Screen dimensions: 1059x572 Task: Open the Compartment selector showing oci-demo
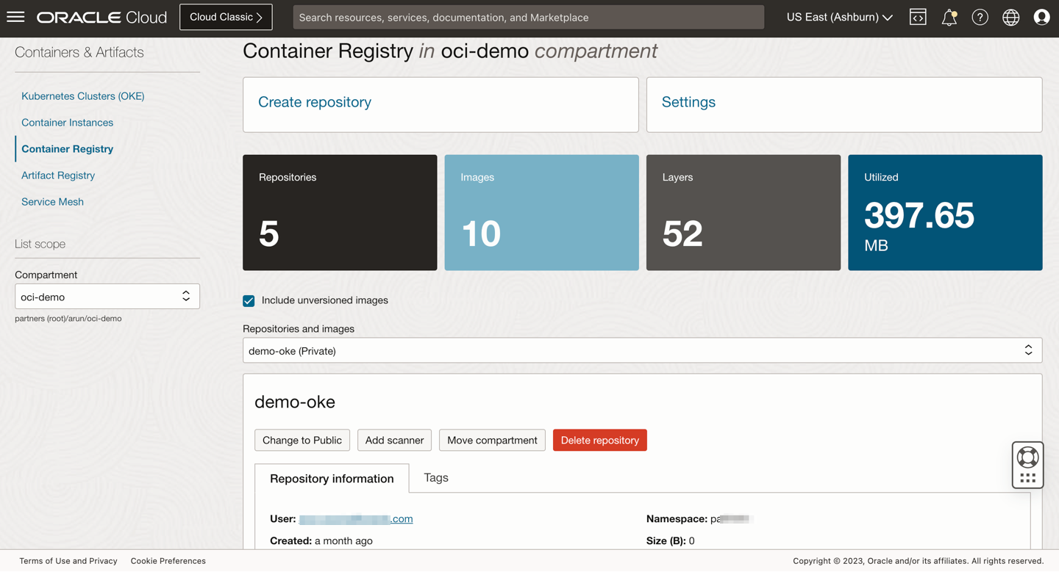click(x=107, y=296)
